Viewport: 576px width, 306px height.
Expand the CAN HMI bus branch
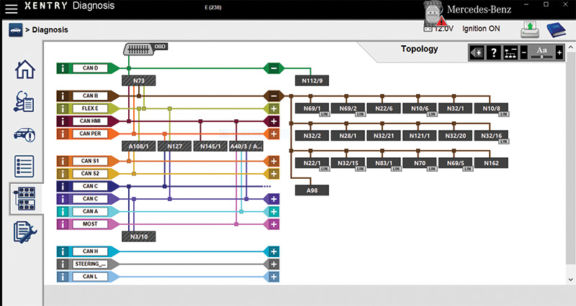[274, 121]
